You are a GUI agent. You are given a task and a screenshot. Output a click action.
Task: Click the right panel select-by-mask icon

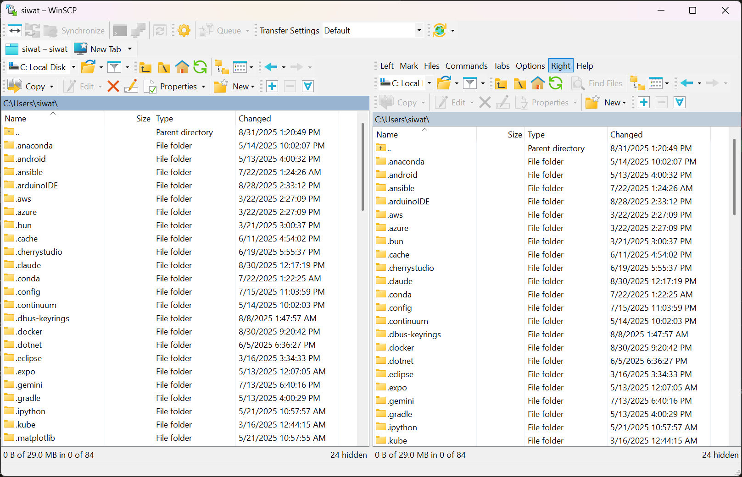pos(680,102)
